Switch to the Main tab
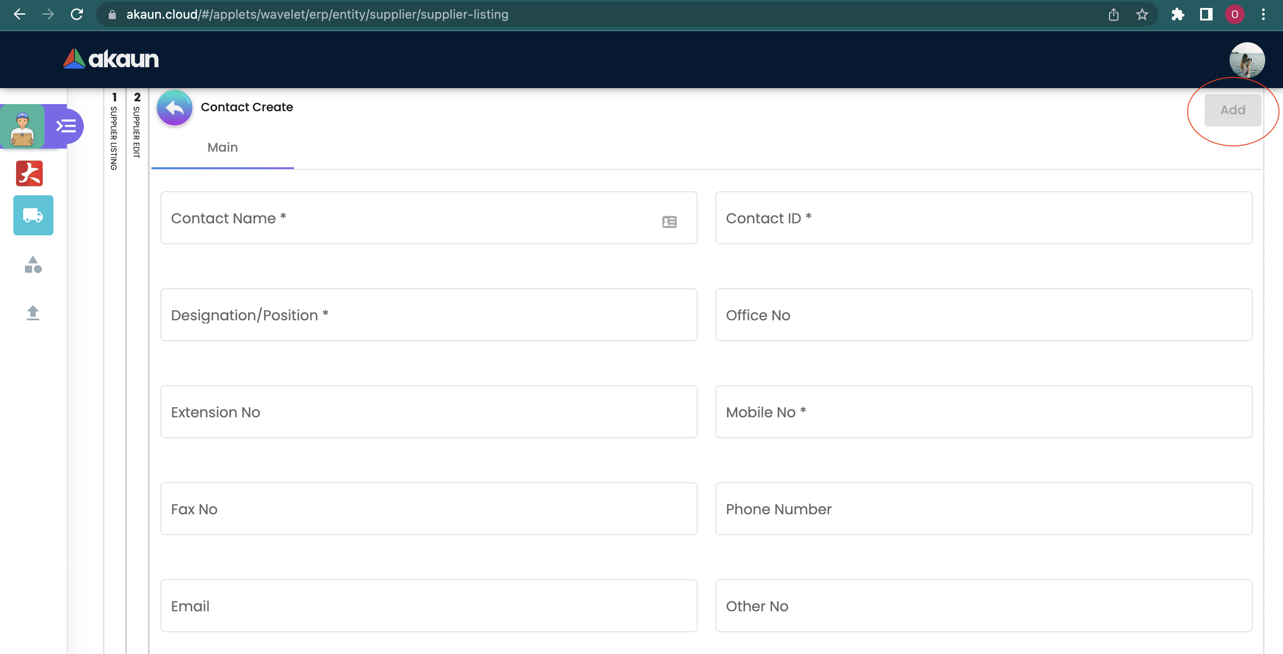This screenshot has width=1283, height=654. click(223, 148)
